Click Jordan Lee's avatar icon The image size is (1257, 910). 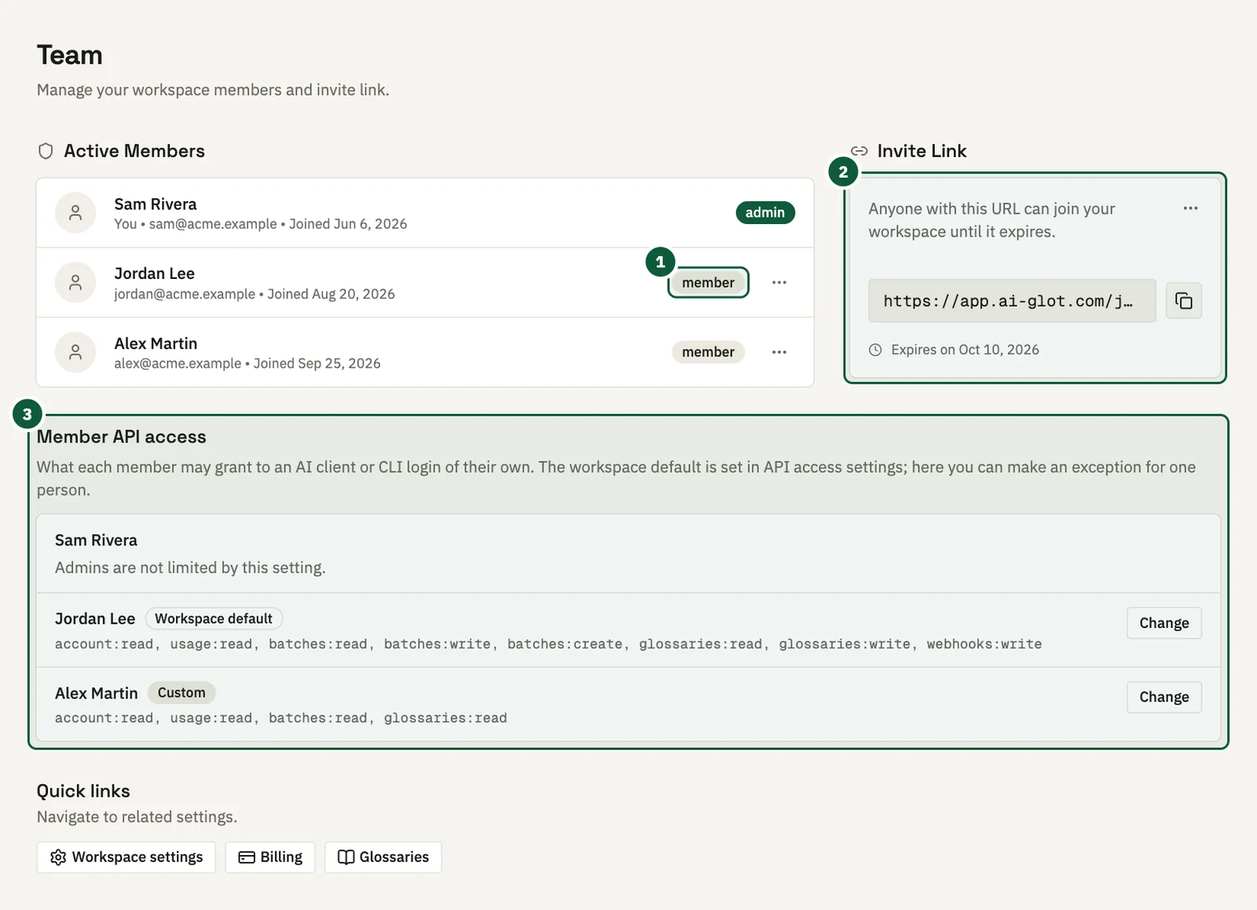[x=75, y=283]
